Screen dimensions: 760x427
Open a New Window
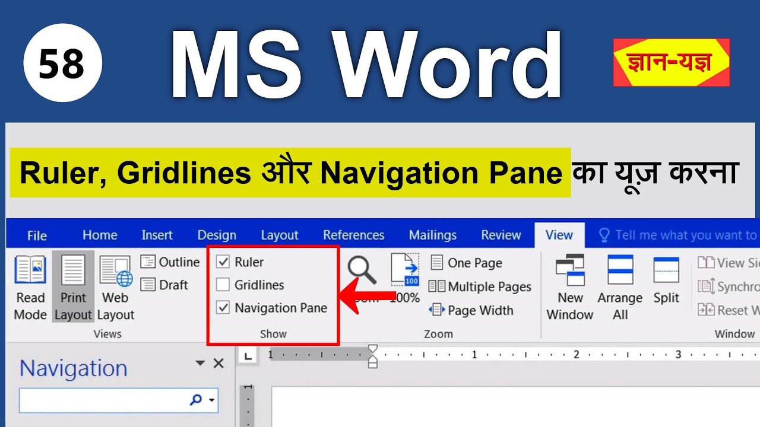click(570, 288)
